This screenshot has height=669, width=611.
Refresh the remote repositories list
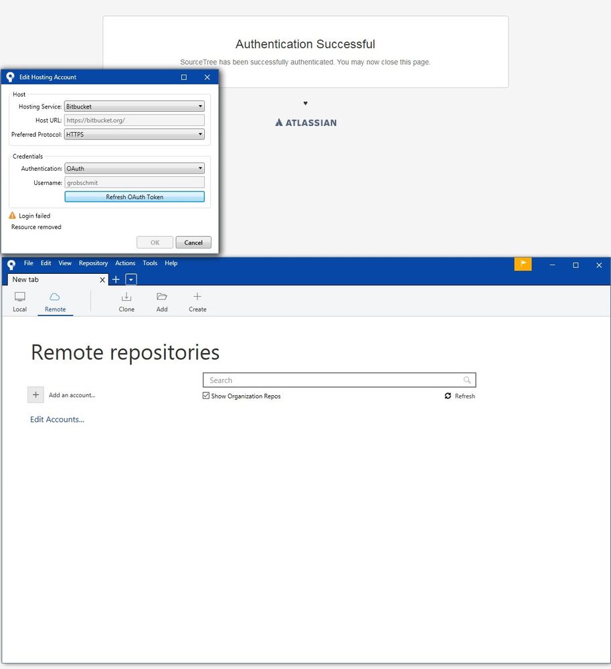460,396
